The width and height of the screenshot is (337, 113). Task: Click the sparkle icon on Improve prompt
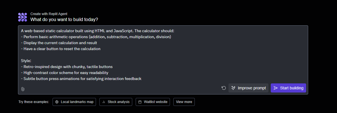[233, 88]
